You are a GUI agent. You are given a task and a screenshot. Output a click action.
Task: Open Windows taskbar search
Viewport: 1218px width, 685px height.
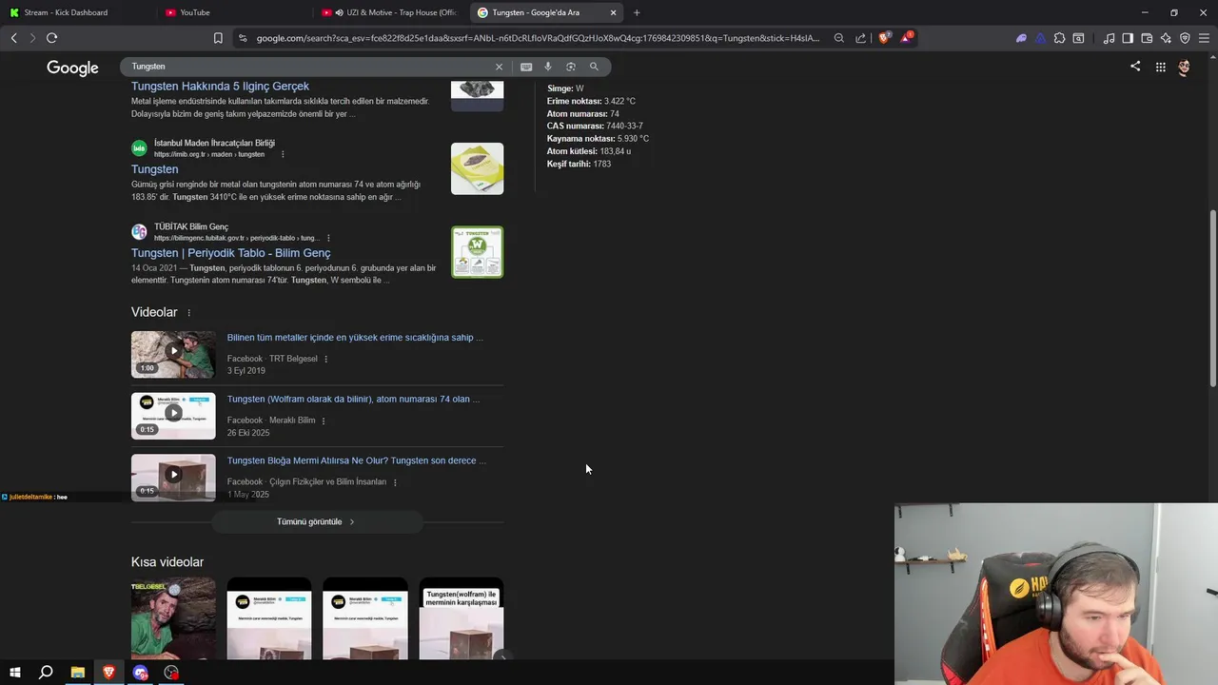46,673
